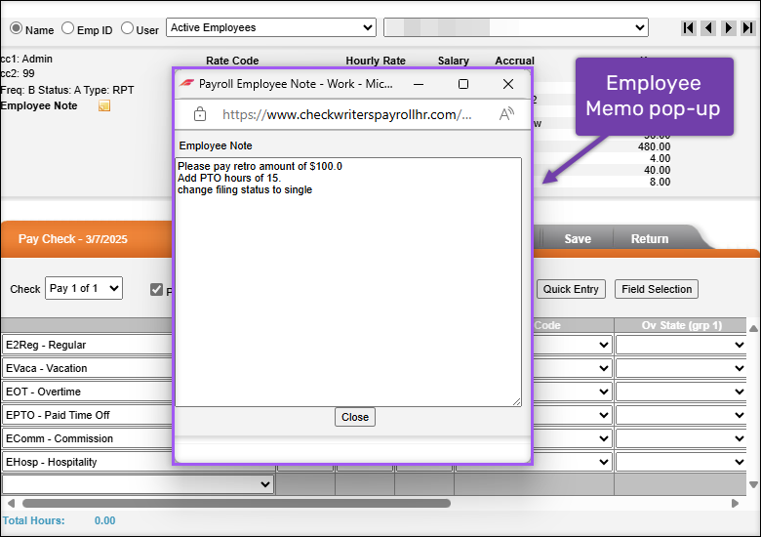Viewport: 761px width, 537px height.
Task: Select the Name radio button
Action: [15, 29]
